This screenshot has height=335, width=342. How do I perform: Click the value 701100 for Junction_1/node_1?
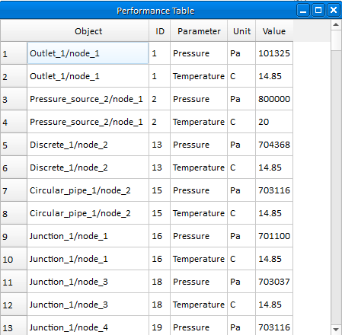click(x=274, y=236)
